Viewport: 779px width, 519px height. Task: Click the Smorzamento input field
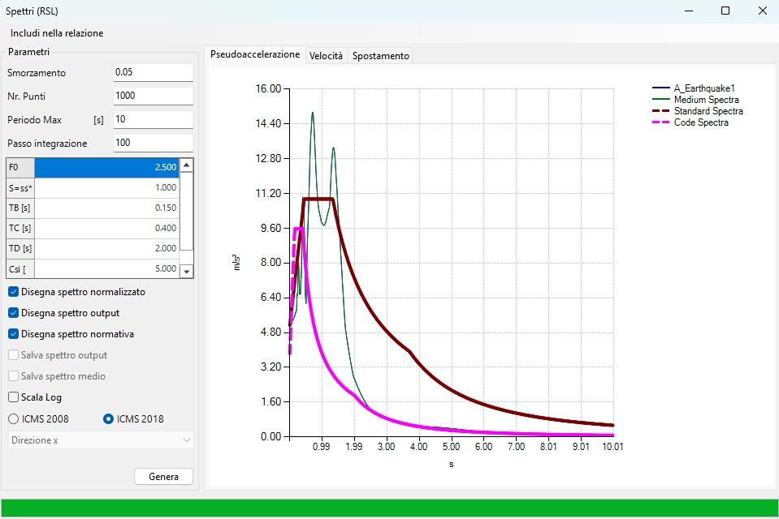[x=153, y=72]
